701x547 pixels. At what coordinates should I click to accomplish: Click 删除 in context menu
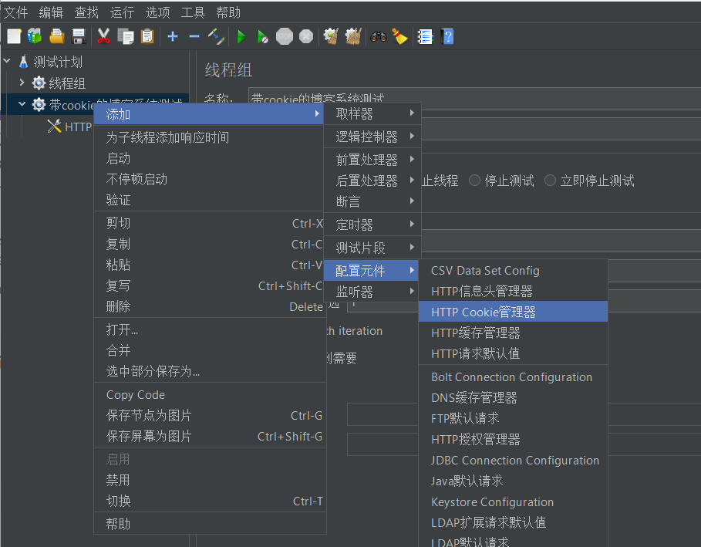(210, 306)
